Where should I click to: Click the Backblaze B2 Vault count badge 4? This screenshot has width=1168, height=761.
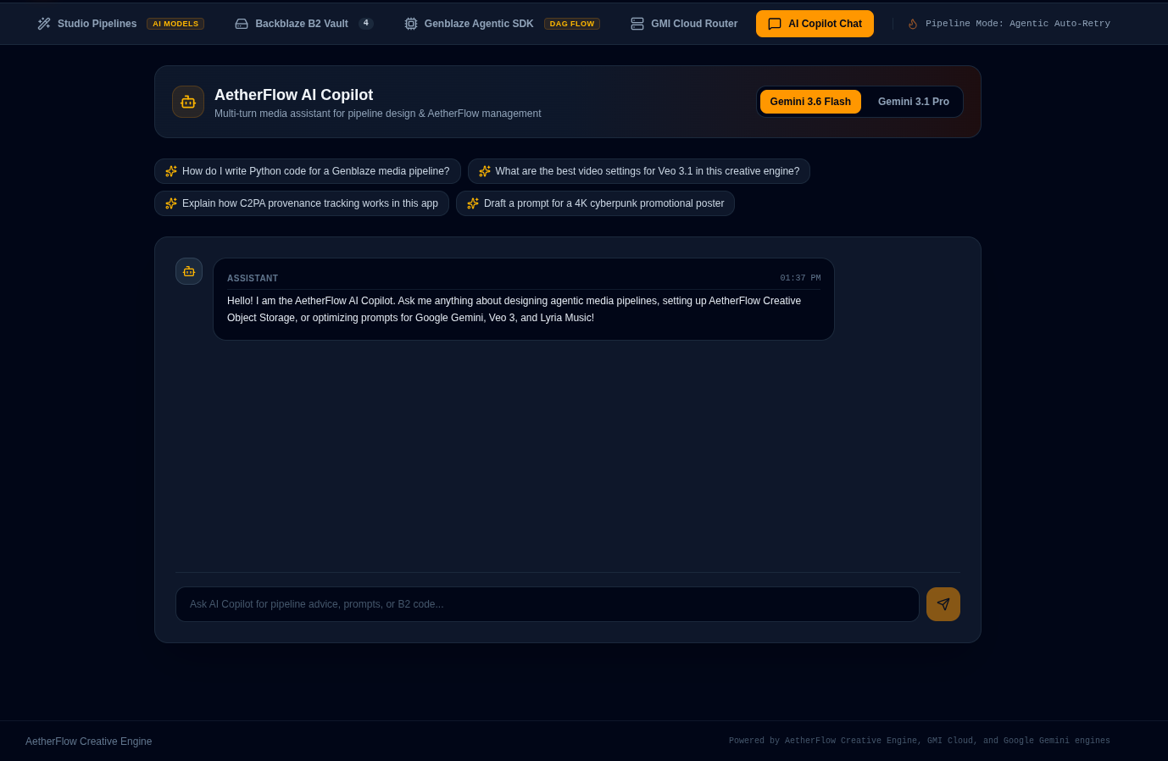point(366,24)
